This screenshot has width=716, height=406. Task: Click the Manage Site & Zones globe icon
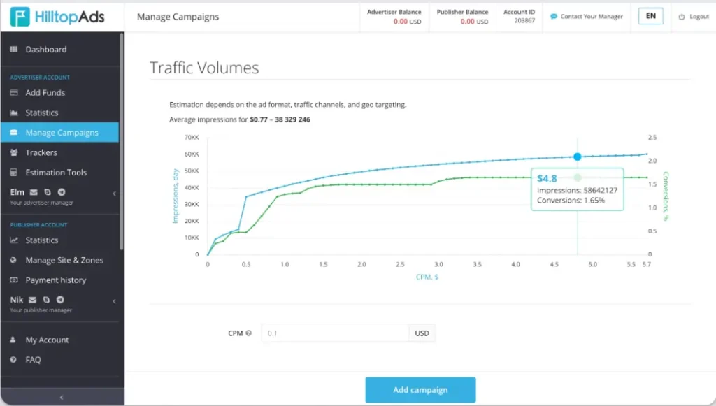[14, 260]
